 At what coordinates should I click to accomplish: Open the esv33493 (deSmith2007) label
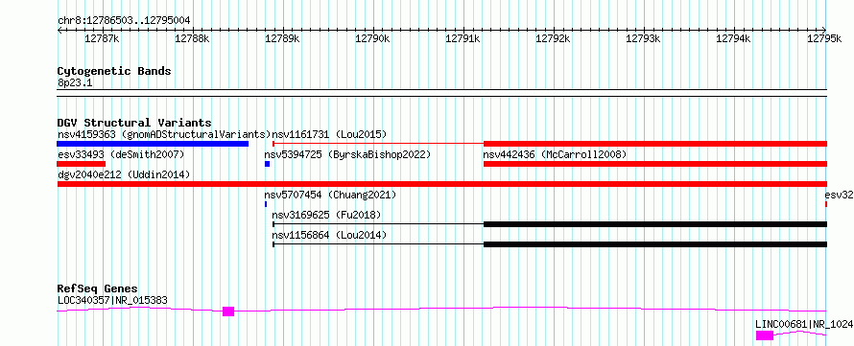pyautogui.click(x=121, y=154)
